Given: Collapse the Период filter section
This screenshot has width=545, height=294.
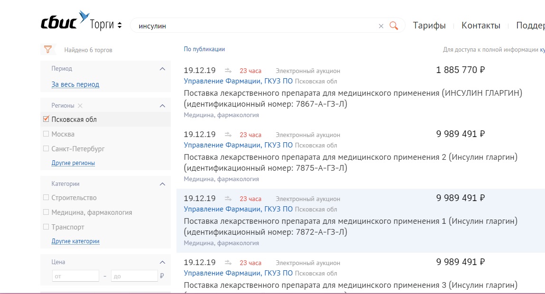Looking at the screenshot, I should pyautogui.click(x=162, y=69).
